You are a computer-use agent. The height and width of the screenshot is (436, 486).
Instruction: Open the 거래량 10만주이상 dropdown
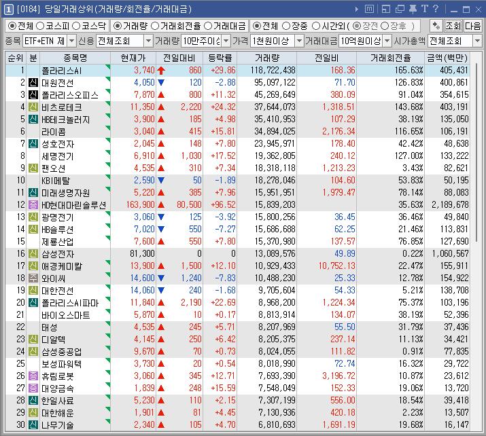pyautogui.click(x=226, y=41)
